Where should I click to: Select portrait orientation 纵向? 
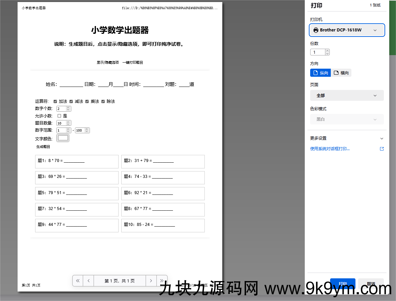pos(320,73)
